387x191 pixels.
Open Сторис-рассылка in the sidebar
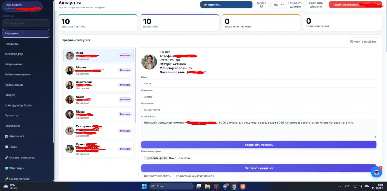[20, 158]
